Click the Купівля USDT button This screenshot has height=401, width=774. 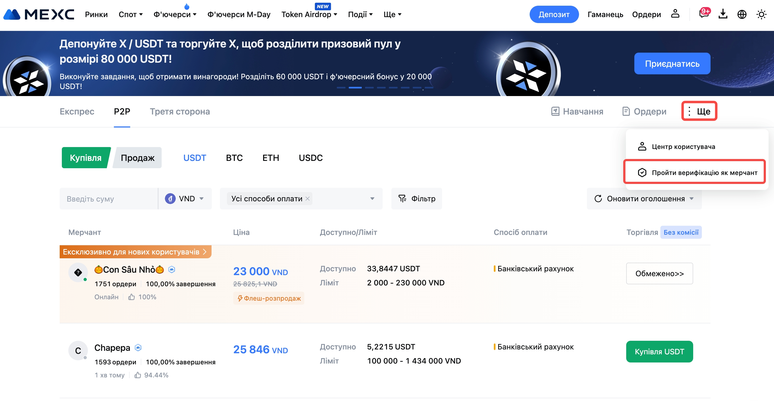pos(659,351)
